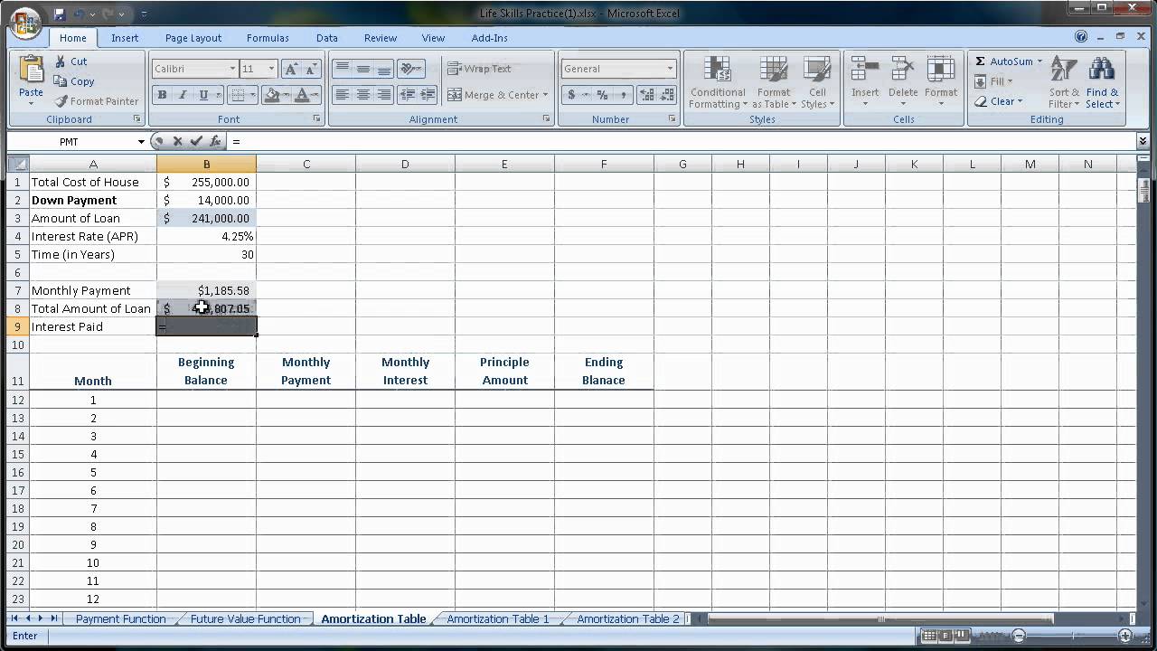Click the AutoSum sigma icon
The image size is (1157, 651).
(980, 61)
